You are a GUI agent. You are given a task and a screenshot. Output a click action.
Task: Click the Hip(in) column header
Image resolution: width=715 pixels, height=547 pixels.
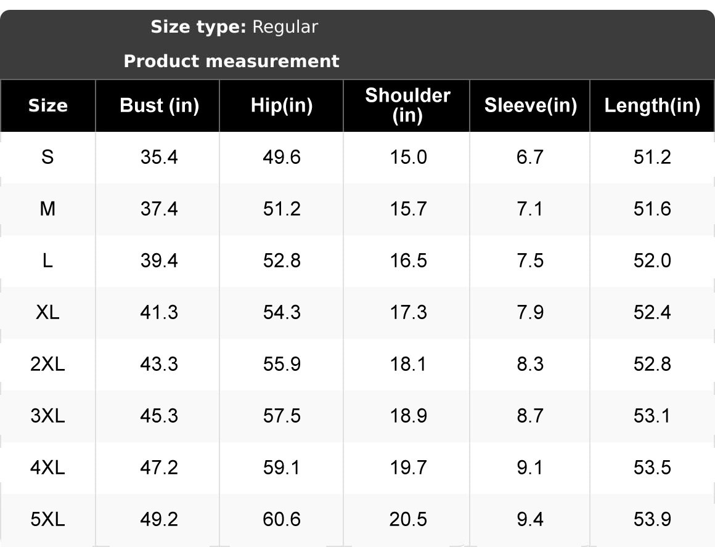coord(282,106)
